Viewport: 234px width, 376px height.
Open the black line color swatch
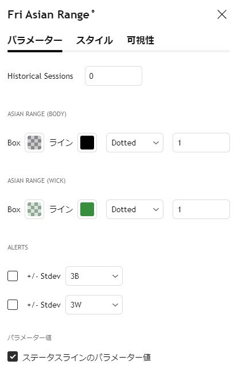pyautogui.click(x=87, y=143)
